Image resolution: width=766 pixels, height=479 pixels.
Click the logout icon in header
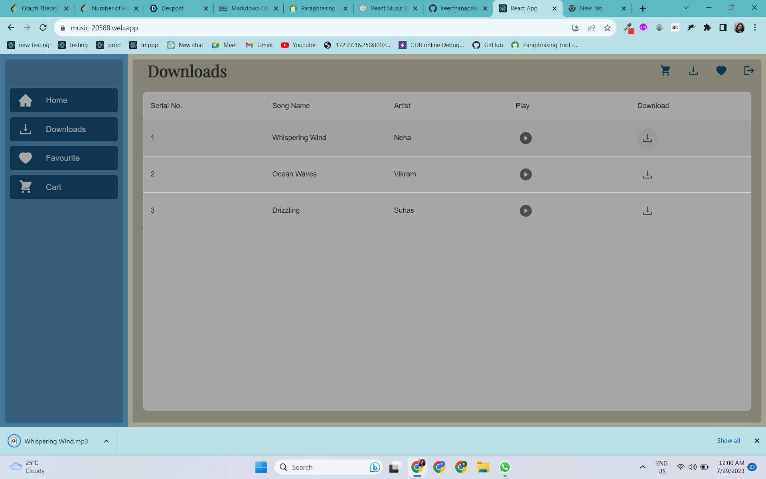[x=749, y=71]
